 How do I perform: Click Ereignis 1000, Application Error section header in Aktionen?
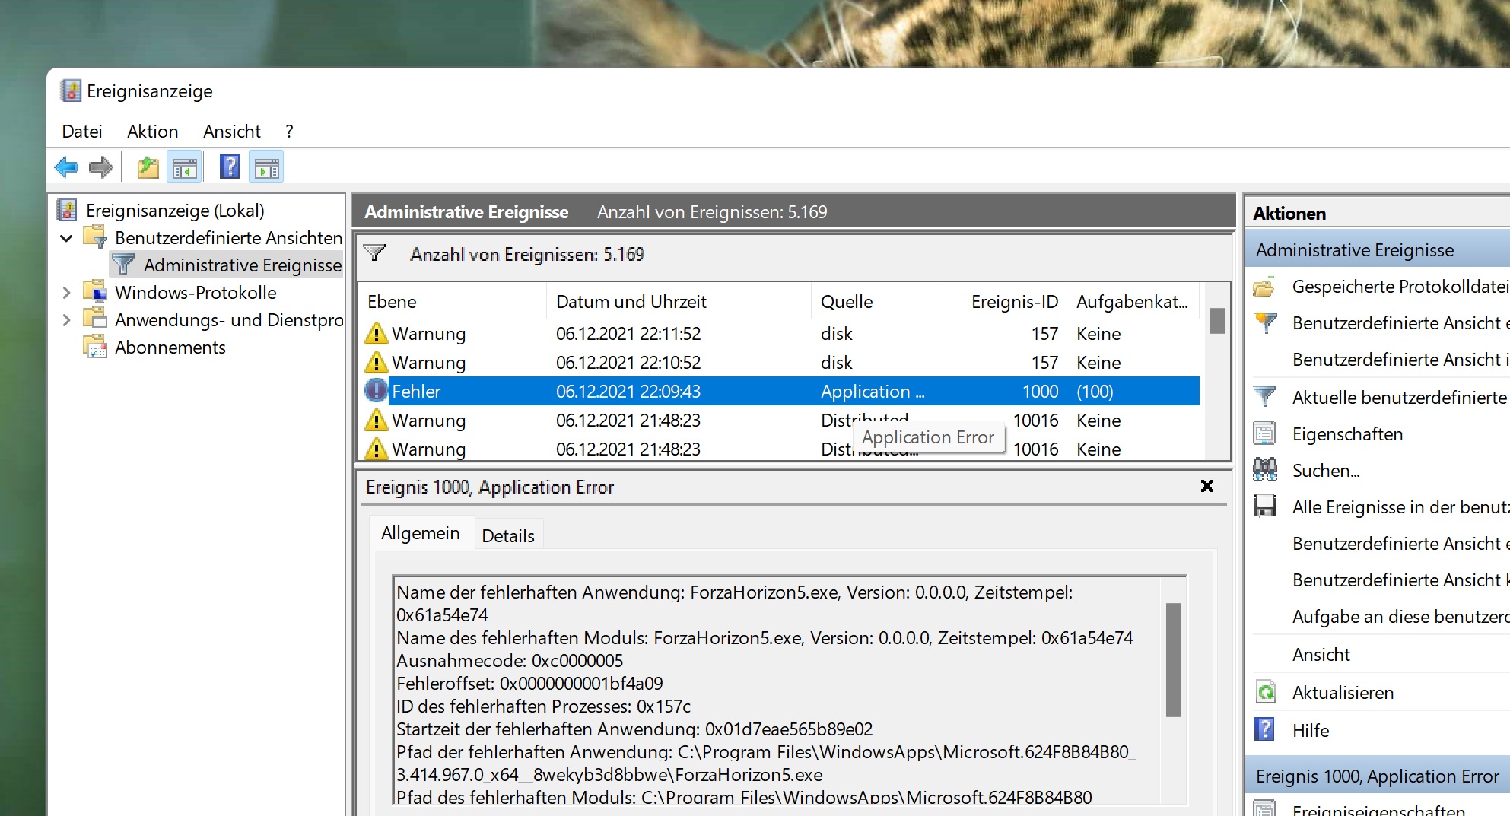[x=1377, y=776]
